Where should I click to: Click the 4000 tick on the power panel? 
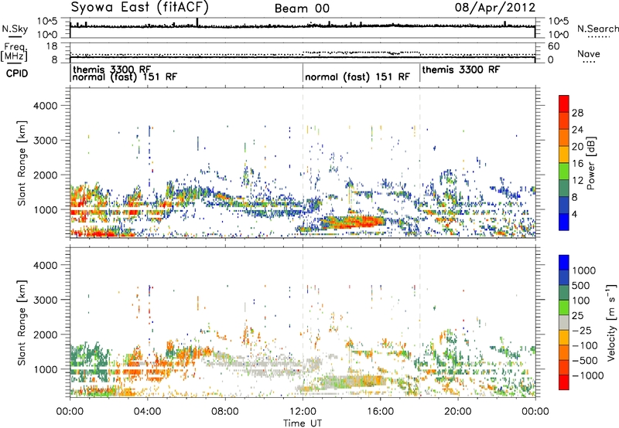[x=46, y=106]
